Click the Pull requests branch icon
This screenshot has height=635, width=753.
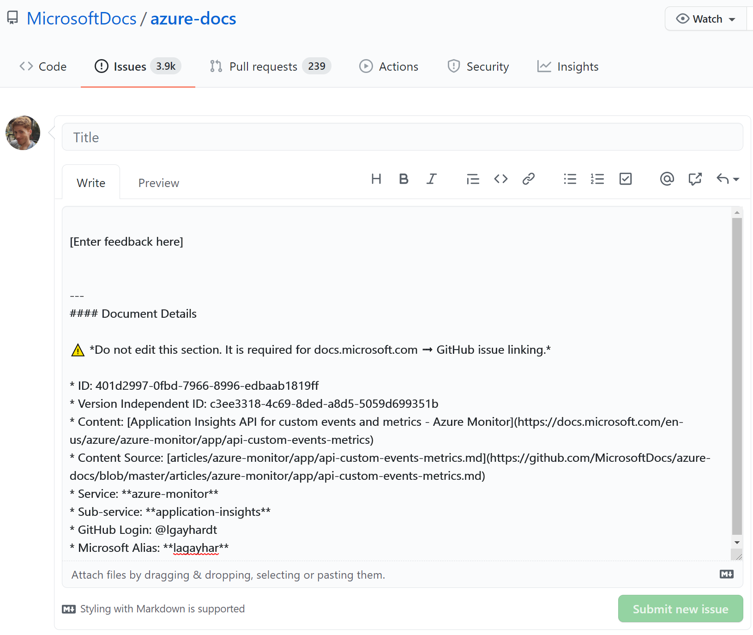[x=216, y=66]
